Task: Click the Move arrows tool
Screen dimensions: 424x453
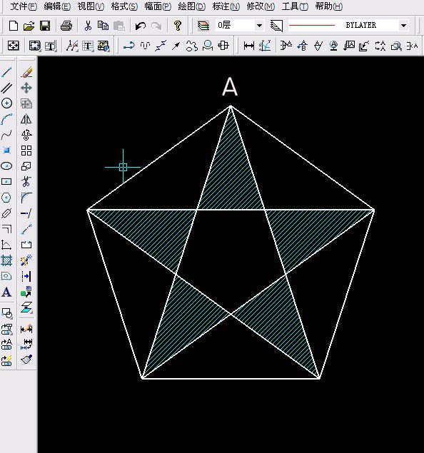Action: click(x=26, y=88)
